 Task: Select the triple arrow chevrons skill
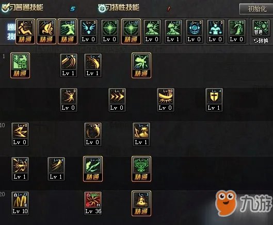pos(117,100)
